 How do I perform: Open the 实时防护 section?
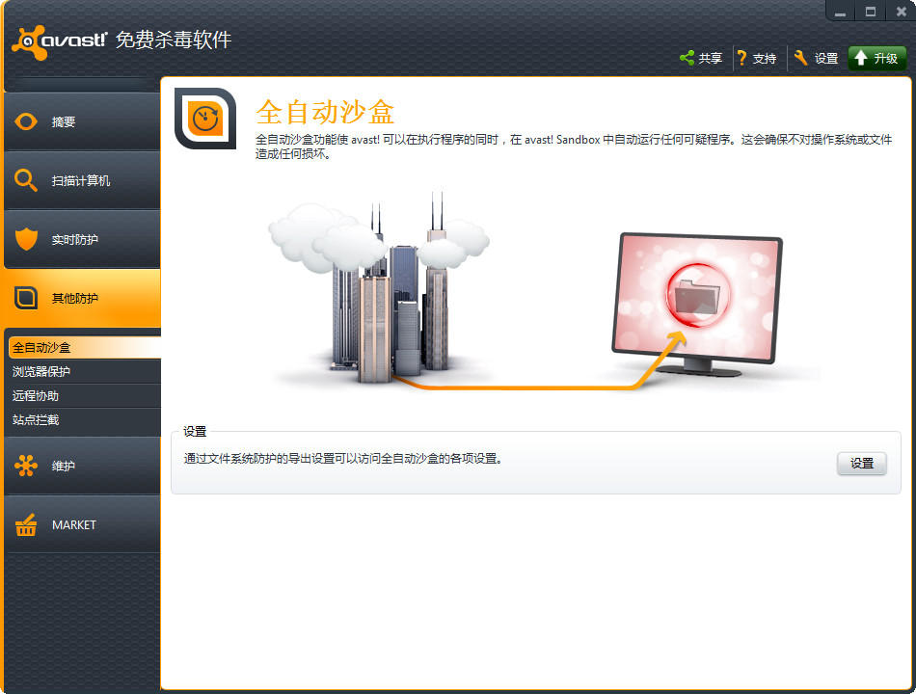82,239
